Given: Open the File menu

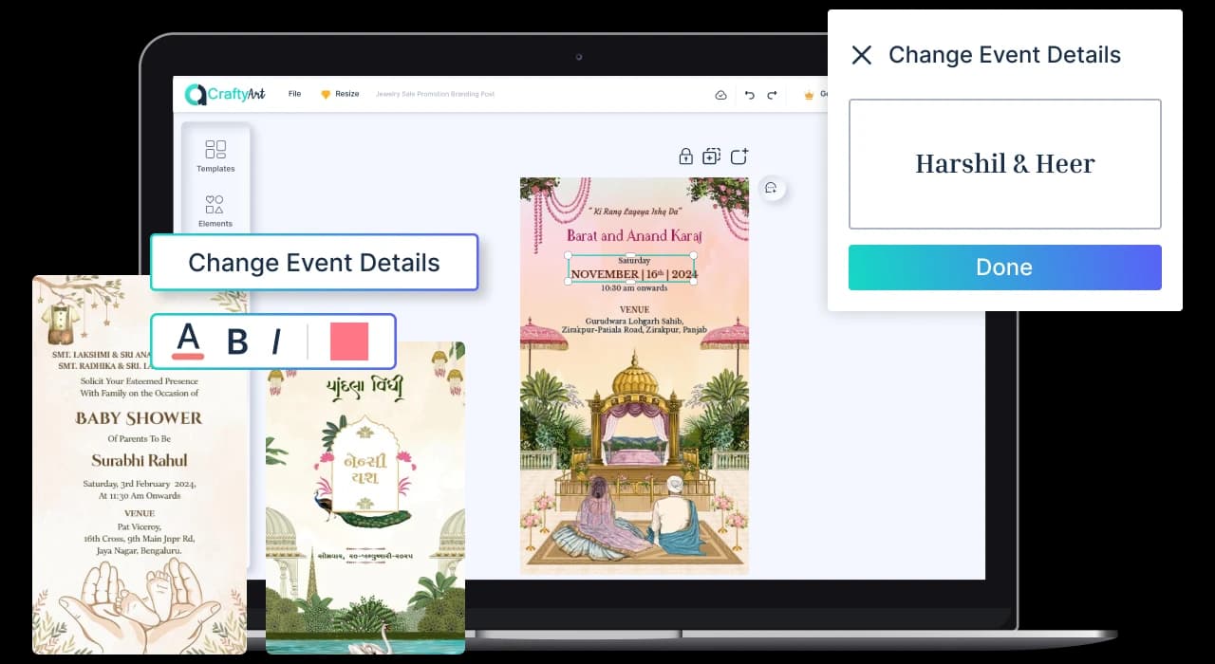Looking at the screenshot, I should (294, 94).
